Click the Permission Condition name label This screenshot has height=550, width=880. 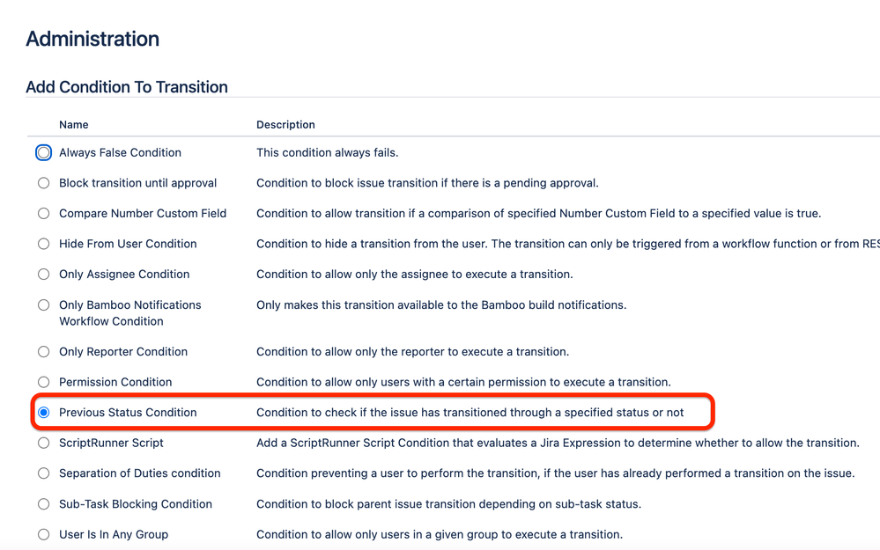click(115, 382)
